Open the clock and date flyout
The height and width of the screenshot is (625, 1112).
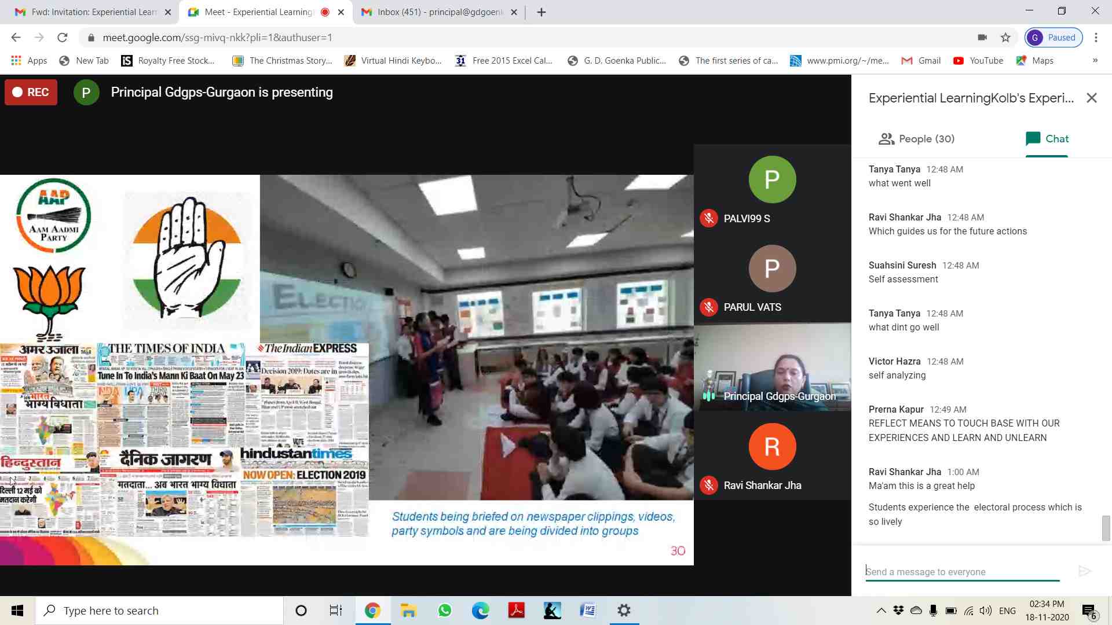click(x=1047, y=611)
